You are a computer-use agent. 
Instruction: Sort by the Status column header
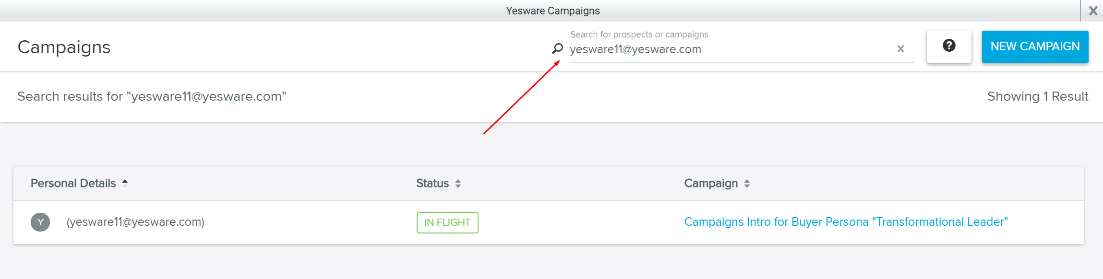tap(432, 183)
